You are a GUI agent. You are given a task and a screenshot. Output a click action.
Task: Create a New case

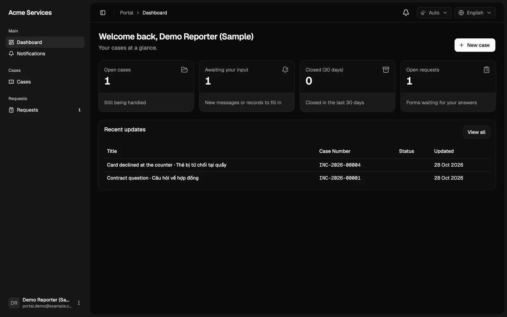click(475, 45)
